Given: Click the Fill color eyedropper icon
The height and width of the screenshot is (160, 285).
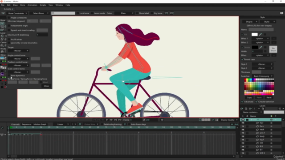Looking at the screenshot, I should pos(260,35).
